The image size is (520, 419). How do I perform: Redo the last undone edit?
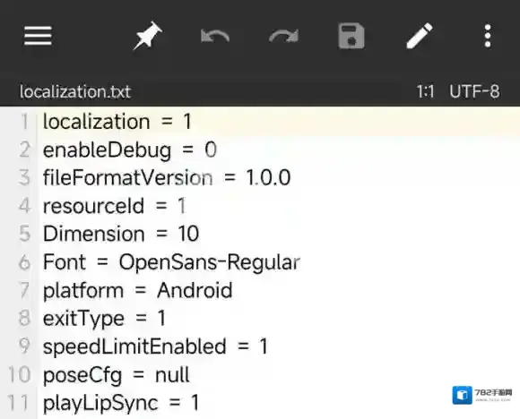[x=283, y=36]
